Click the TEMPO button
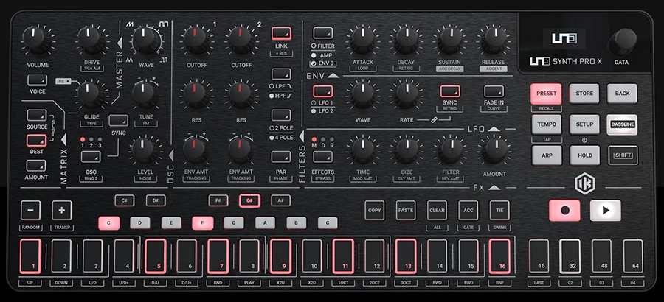Screen dimensions: 664x302 click(x=547, y=124)
